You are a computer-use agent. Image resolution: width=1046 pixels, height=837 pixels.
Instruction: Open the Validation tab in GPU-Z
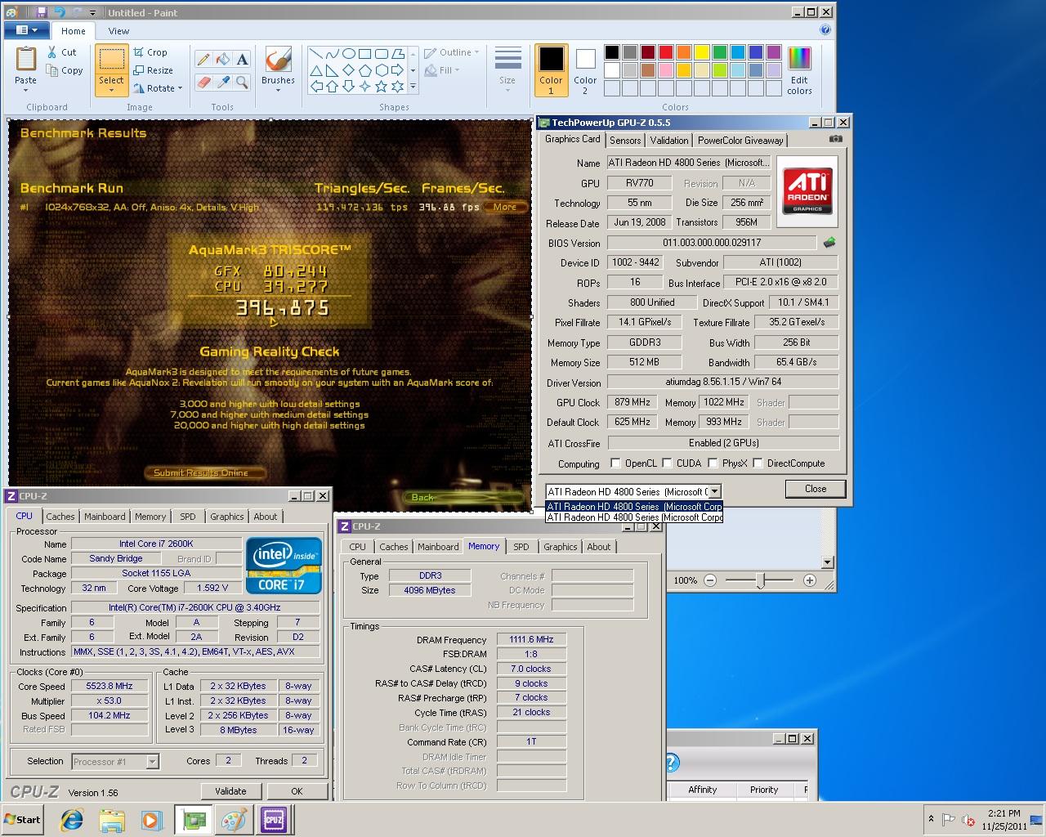click(x=669, y=140)
